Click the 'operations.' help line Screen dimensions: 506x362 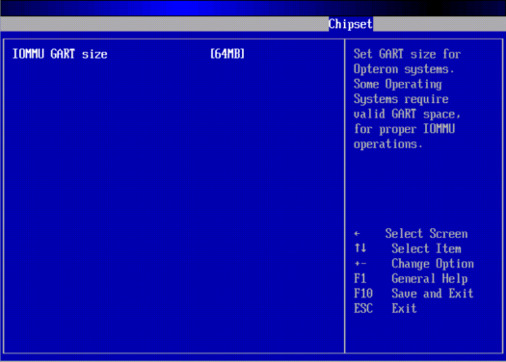pyautogui.click(x=387, y=144)
